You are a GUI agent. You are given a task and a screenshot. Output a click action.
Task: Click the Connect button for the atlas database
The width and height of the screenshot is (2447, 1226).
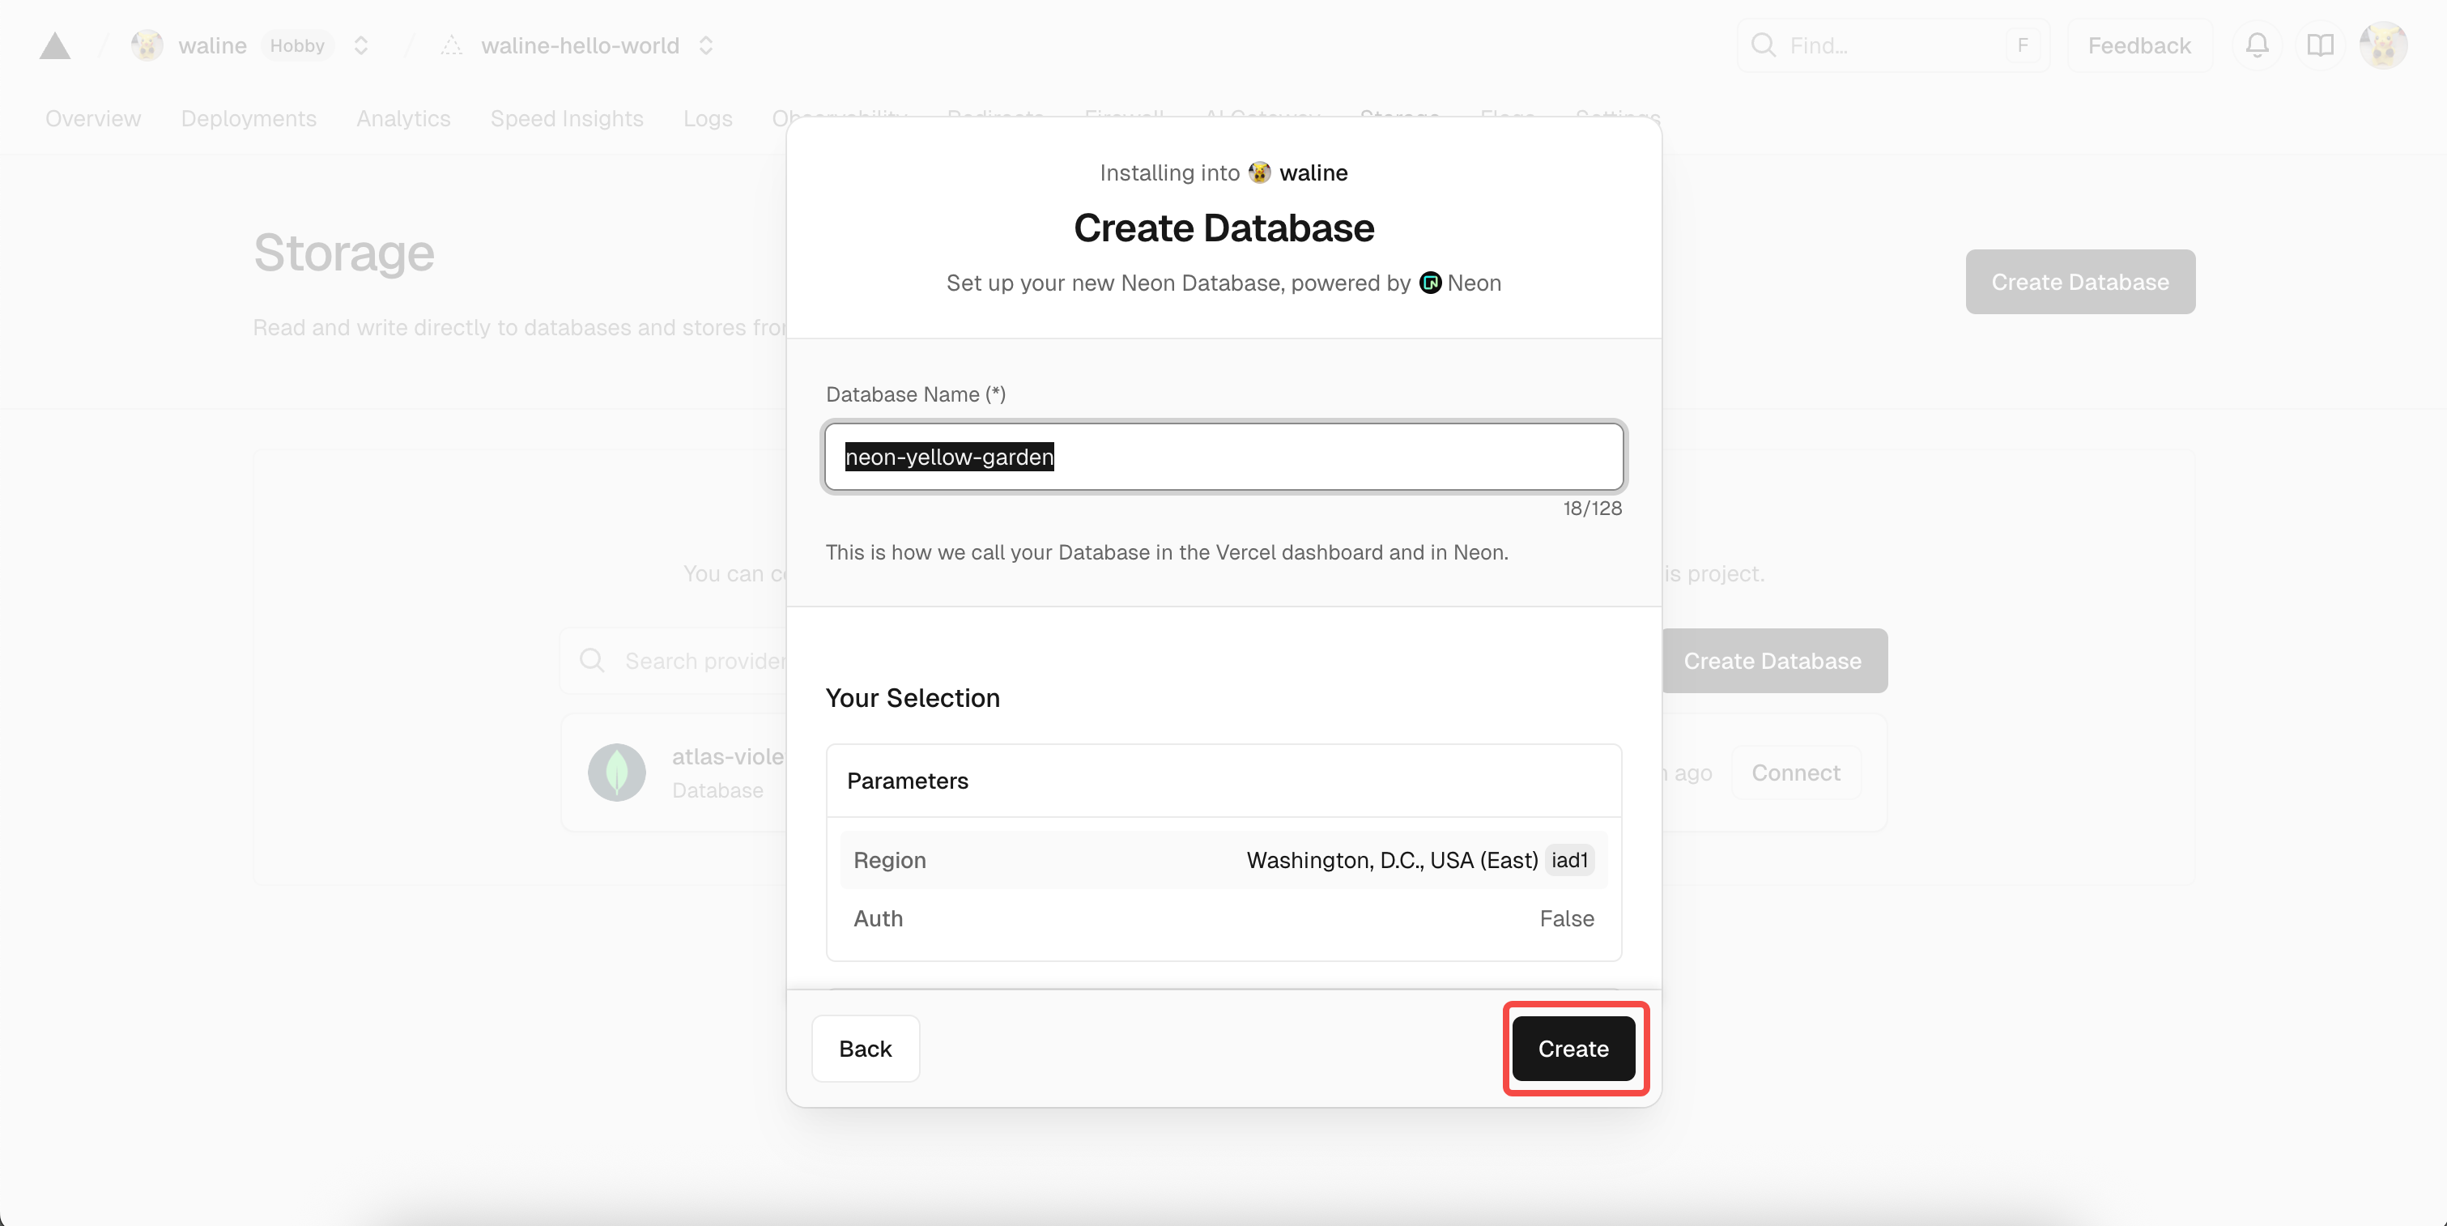point(1794,773)
